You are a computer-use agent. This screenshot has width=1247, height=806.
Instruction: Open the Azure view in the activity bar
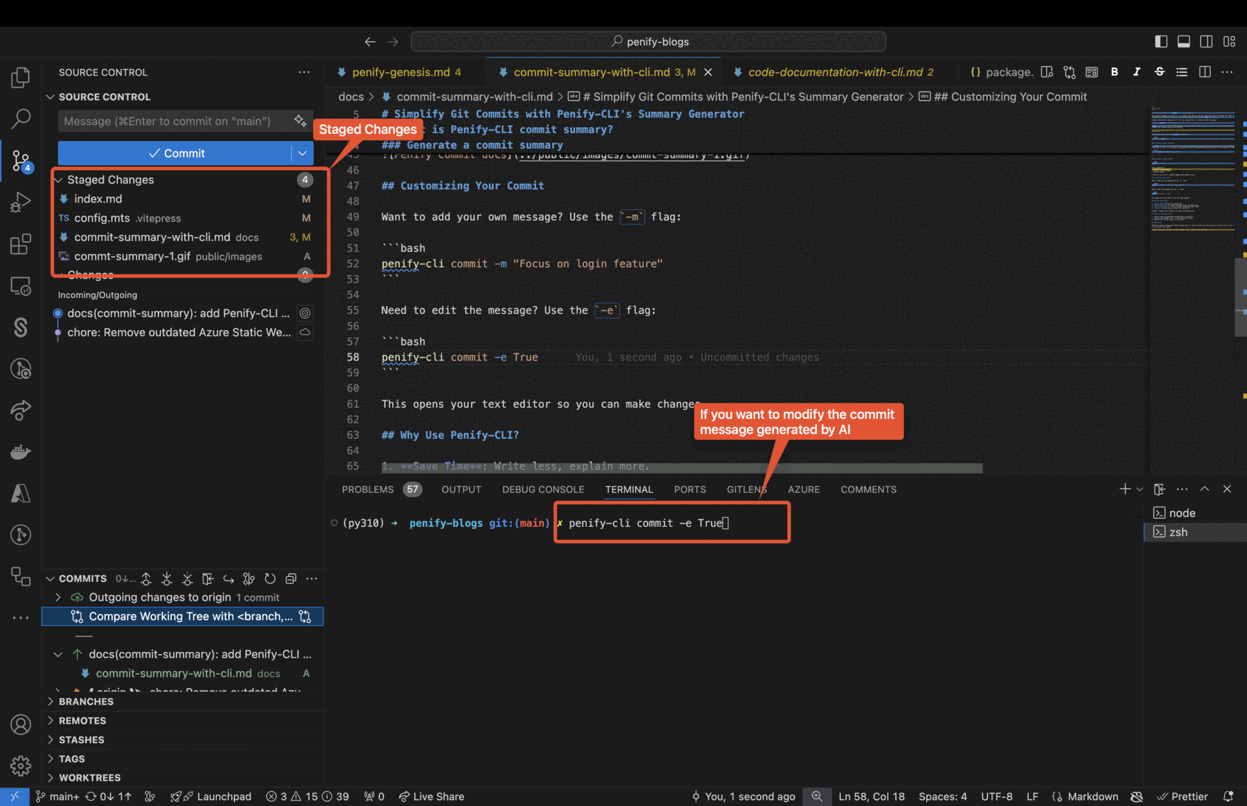point(20,494)
